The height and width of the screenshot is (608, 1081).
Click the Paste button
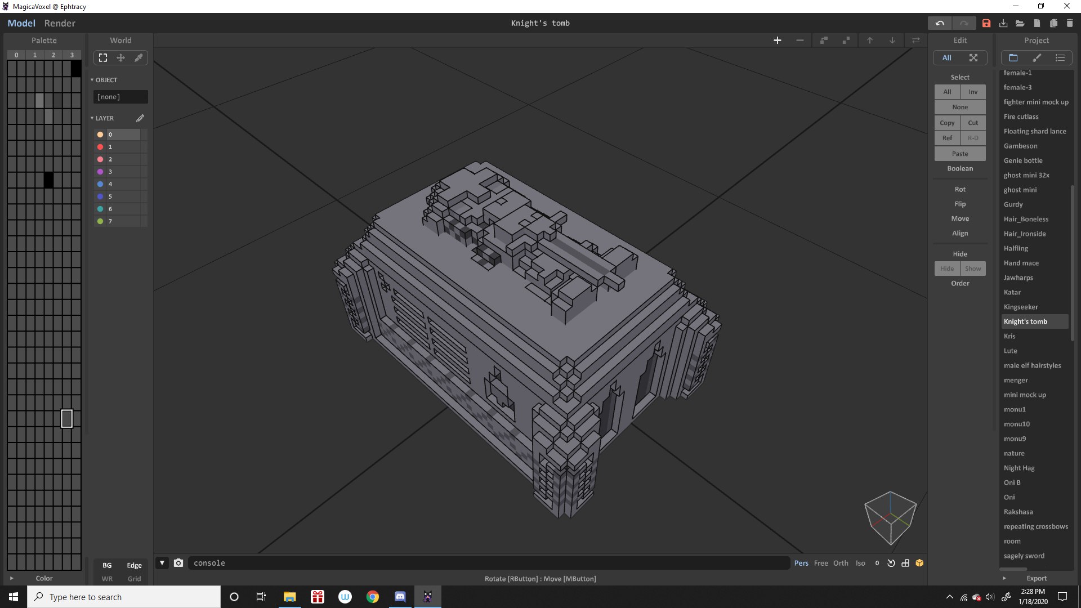click(960, 154)
